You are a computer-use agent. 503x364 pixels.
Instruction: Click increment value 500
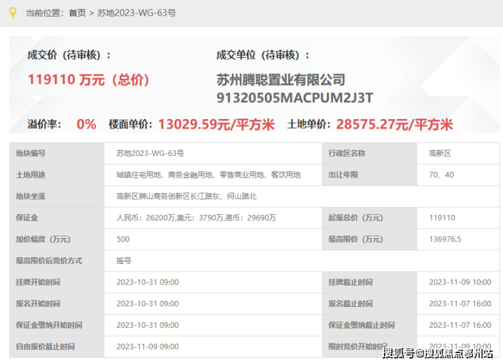point(123,239)
